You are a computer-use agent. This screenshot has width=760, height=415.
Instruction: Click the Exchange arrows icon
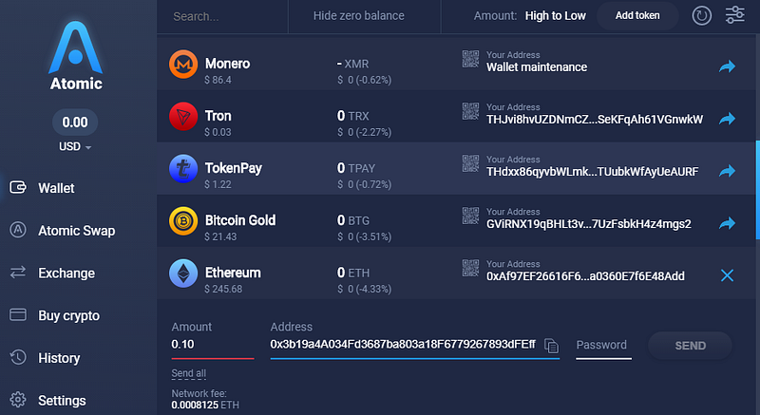coord(18,273)
